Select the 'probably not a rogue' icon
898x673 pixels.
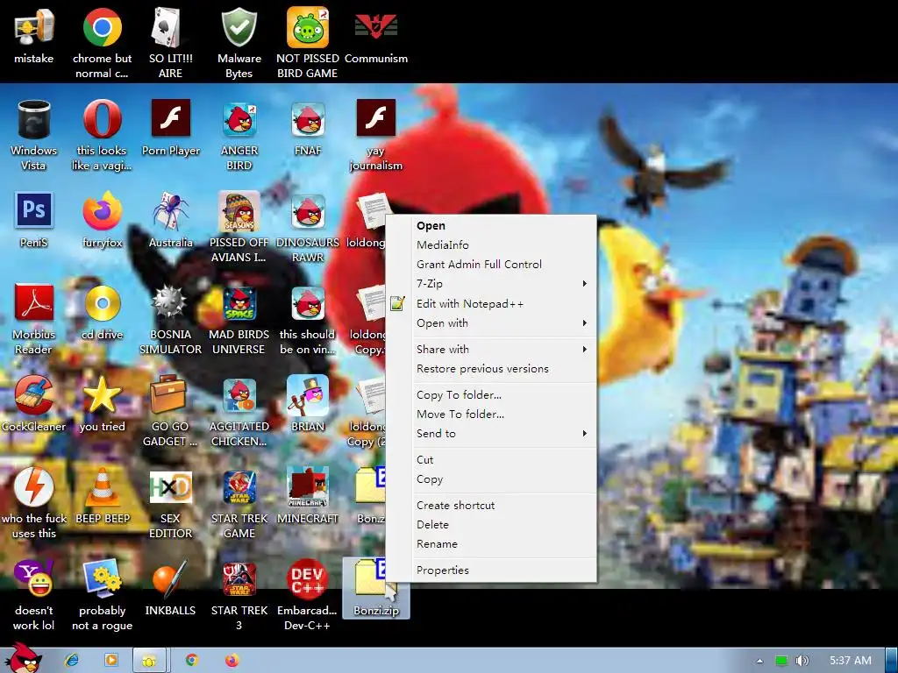[102, 578]
